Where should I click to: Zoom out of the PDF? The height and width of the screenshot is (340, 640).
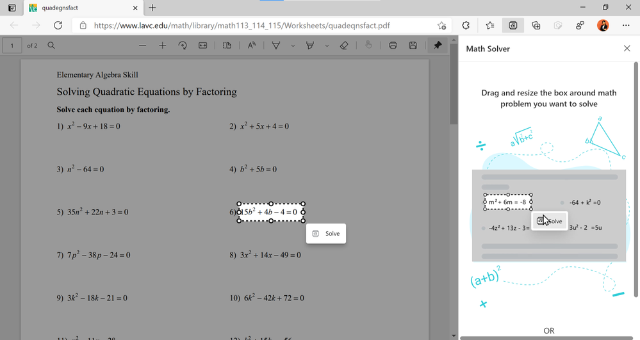pos(142,45)
